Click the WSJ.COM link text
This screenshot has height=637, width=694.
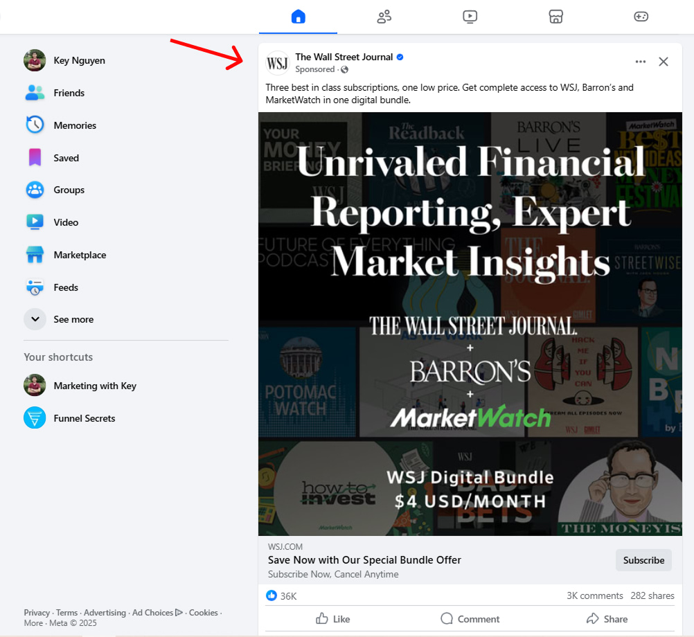tap(285, 547)
